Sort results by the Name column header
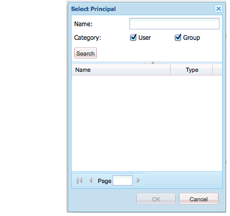 click(x=121, y=70)
